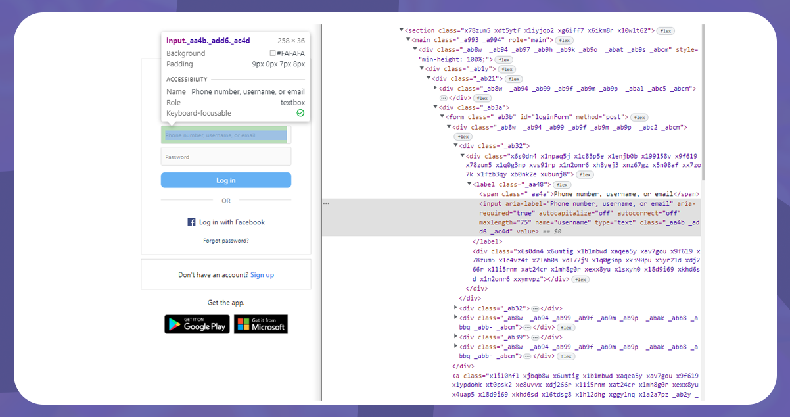Click the green Keyboard-focusable checkmark icon
Image resolution: width=790 pixels, height=417 pixels.
[x=300, y=113]
